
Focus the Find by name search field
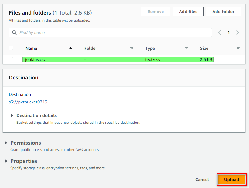click(x=114, y=32)
